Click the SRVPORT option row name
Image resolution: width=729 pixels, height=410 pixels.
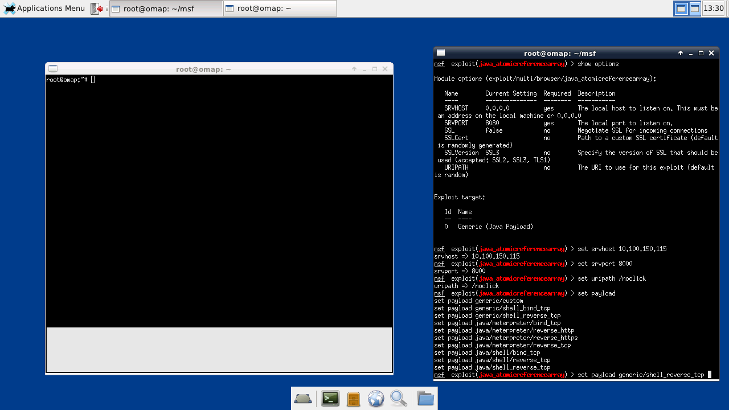point(456,123)
